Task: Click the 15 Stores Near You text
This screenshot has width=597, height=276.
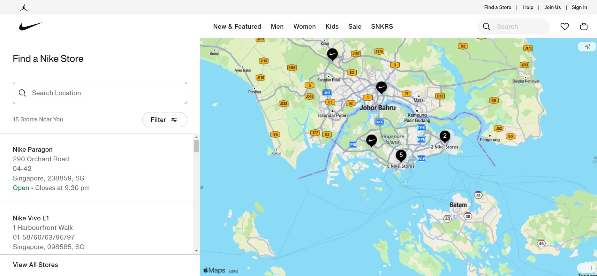Action: pyautogui.click(x=38, y=119)
